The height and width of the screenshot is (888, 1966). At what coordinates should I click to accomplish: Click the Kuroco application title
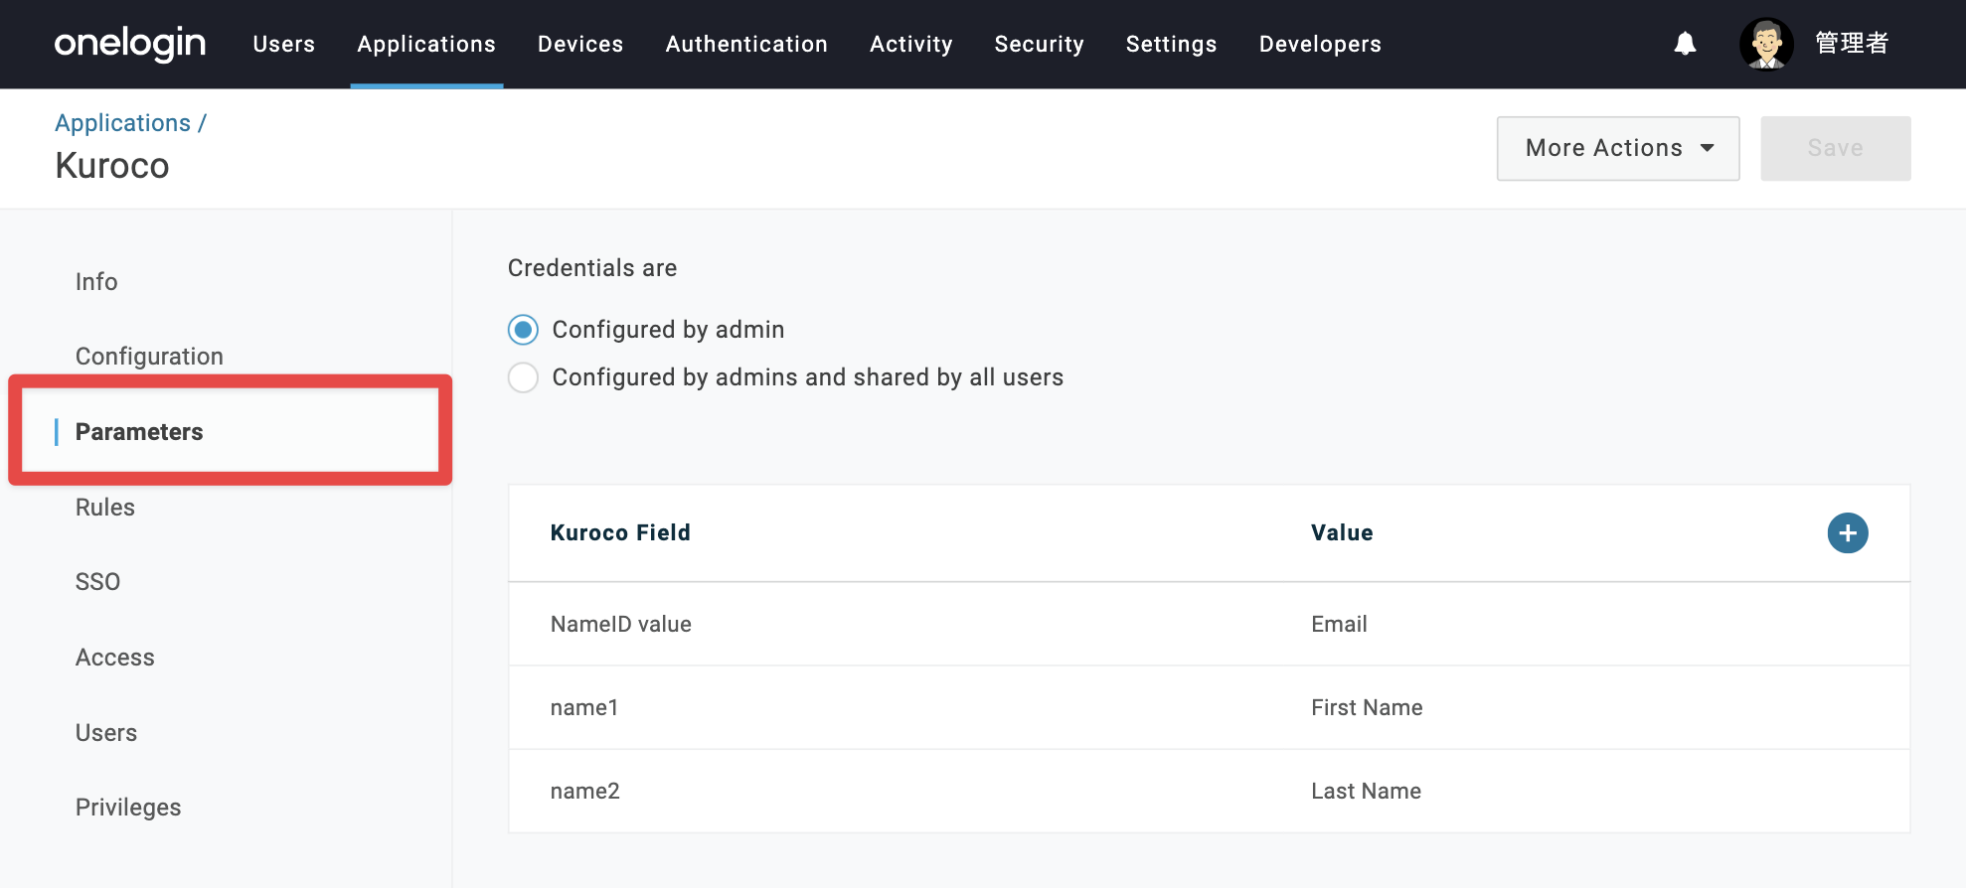(x=112, y=166)
